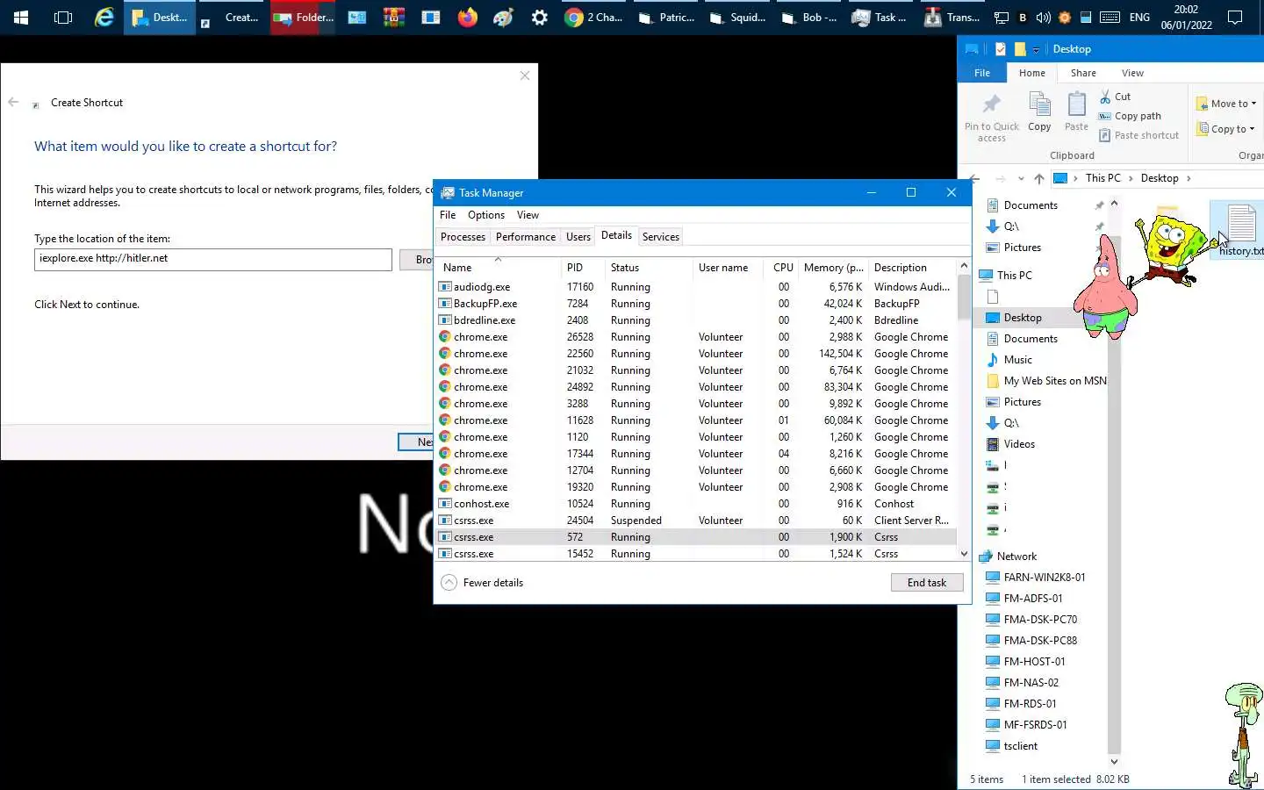Image resolution: width=1264 pixels, height=790 pixels.
Task: Collapse Task Manager with Fewer details
Action: click(x=482, y=583)
